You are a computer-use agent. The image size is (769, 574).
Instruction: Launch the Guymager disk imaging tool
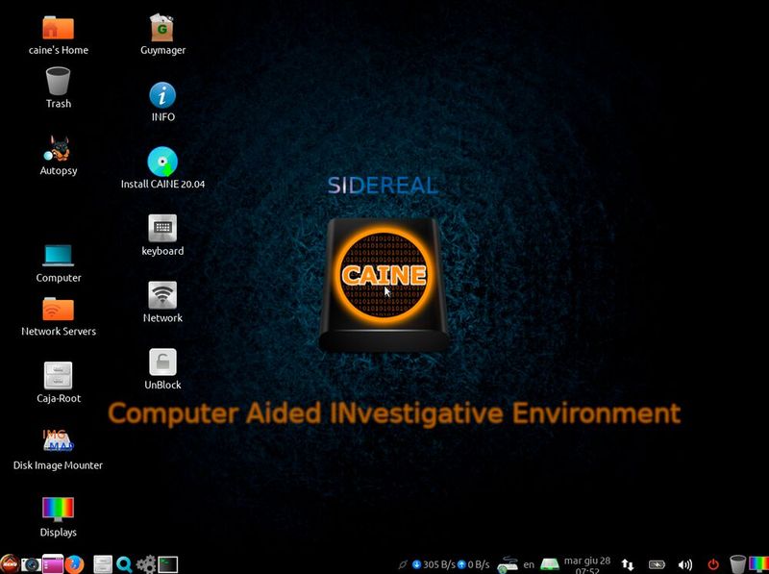coord(161,24)
